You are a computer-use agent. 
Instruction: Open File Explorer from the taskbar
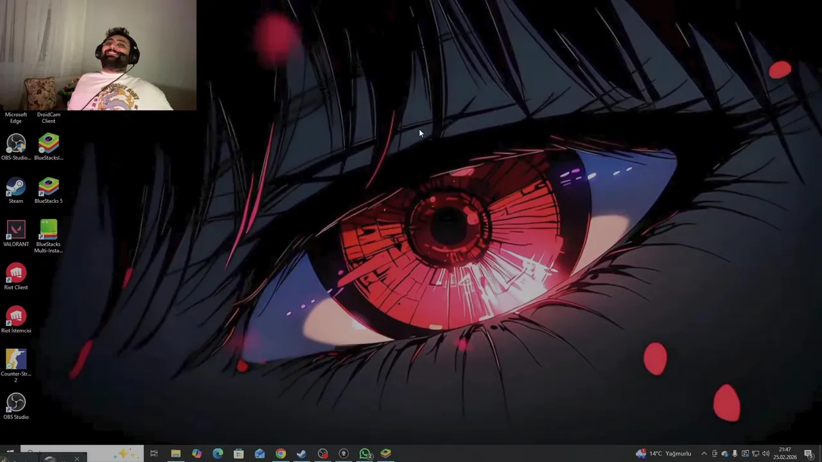[175, 454]
